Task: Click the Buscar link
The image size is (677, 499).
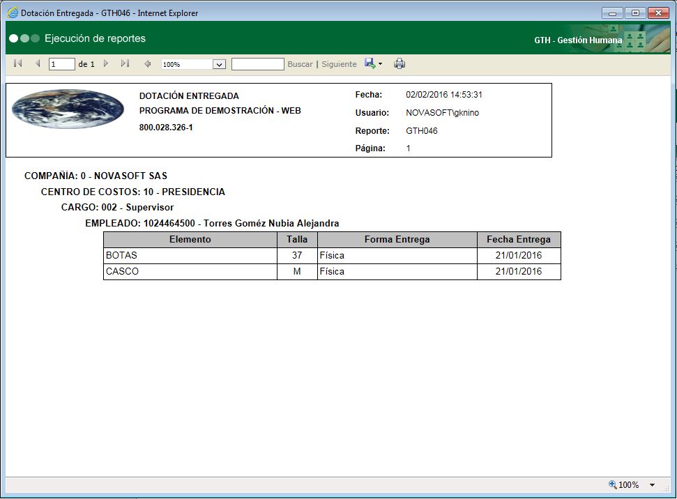Action: coord(300,64)
